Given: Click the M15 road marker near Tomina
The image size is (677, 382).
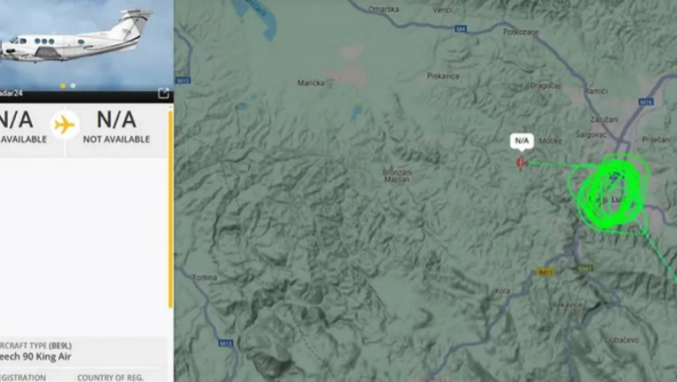Looking at the screenshot, I should [226, 343].
